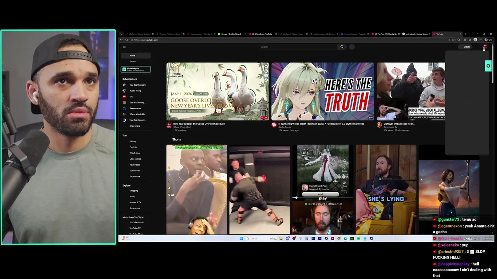Open the Niche Insights extension box
Image resolution: width=497 pixels, height=279 pixels.
(136, 69)
